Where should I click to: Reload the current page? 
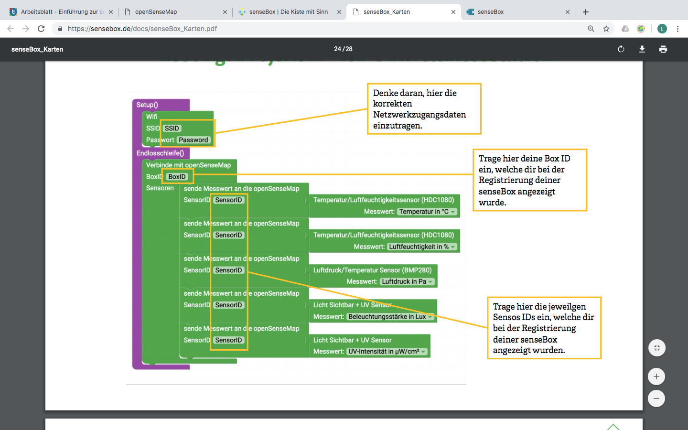[41, 29]
